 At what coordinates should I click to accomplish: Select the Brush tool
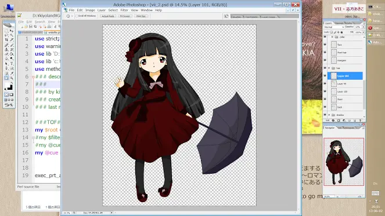pos(12,45)
